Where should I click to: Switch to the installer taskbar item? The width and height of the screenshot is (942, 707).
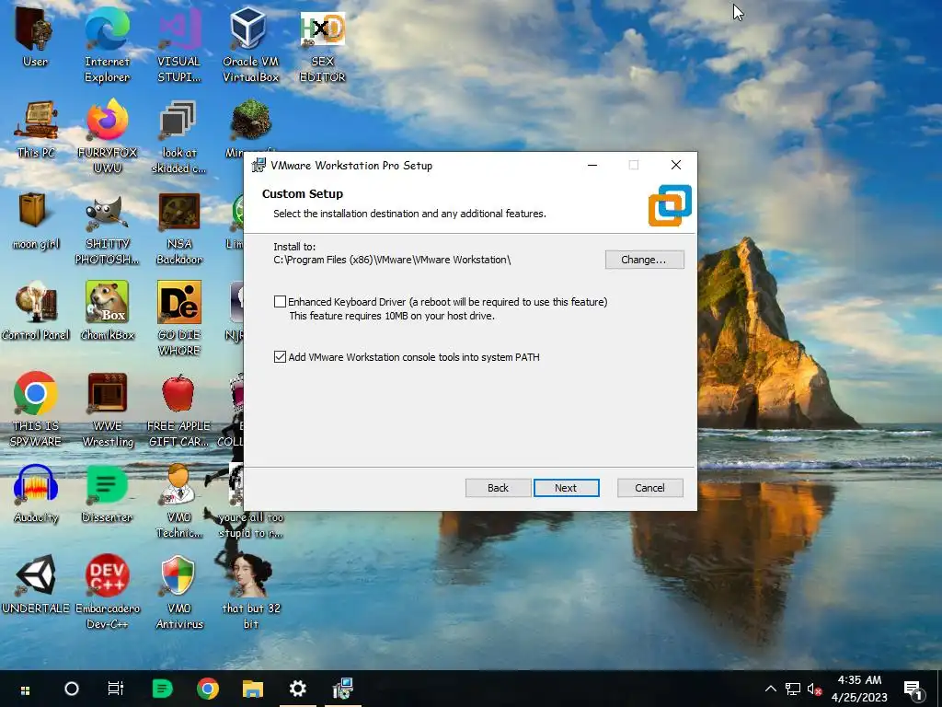point(343,689)
